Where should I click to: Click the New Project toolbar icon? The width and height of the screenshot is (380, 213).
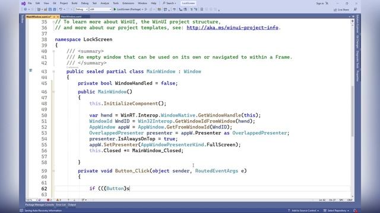pos(39,9)
